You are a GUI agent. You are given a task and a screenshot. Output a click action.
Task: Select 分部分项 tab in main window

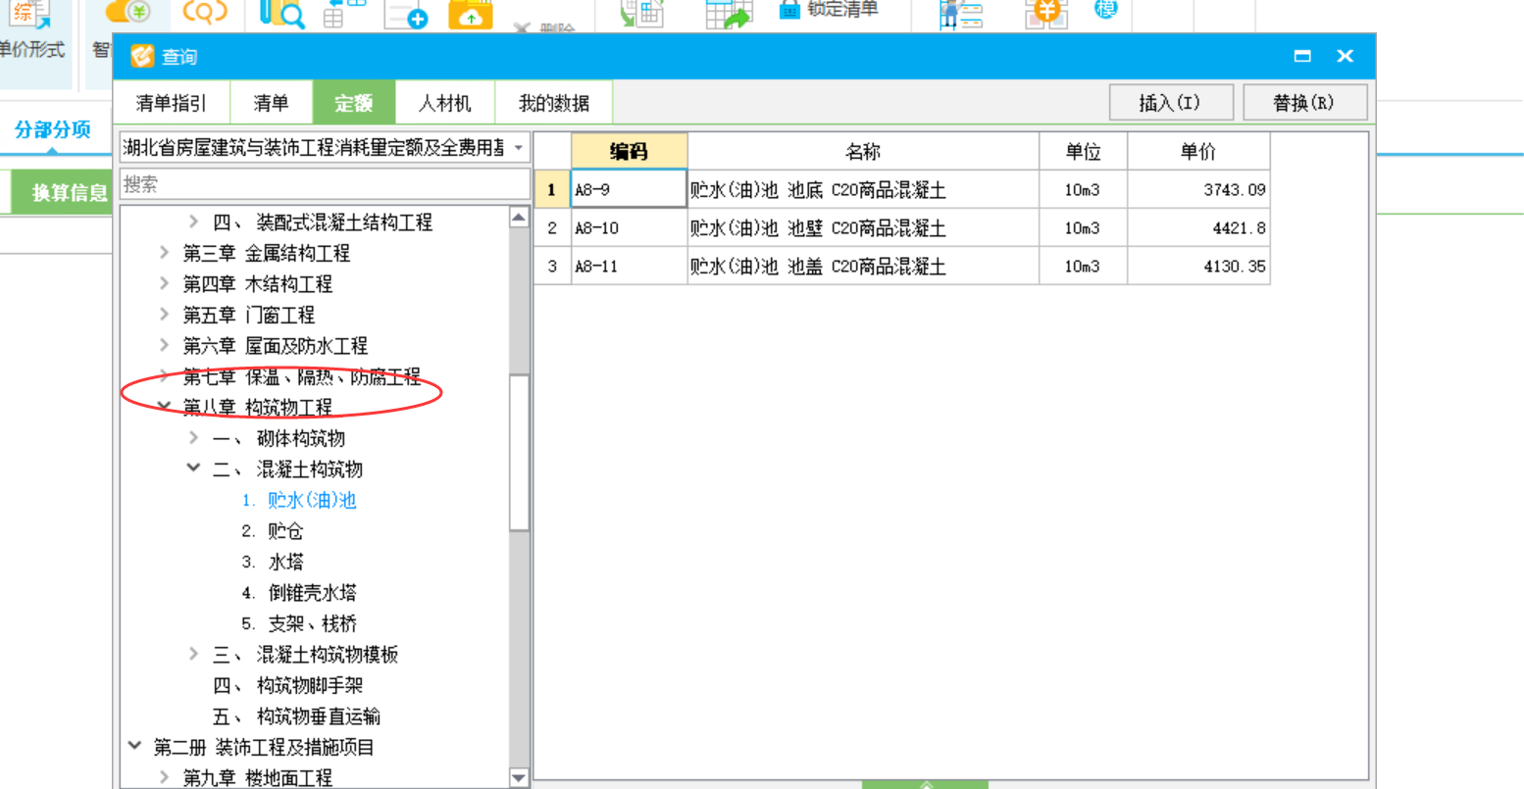click(53, 129)
